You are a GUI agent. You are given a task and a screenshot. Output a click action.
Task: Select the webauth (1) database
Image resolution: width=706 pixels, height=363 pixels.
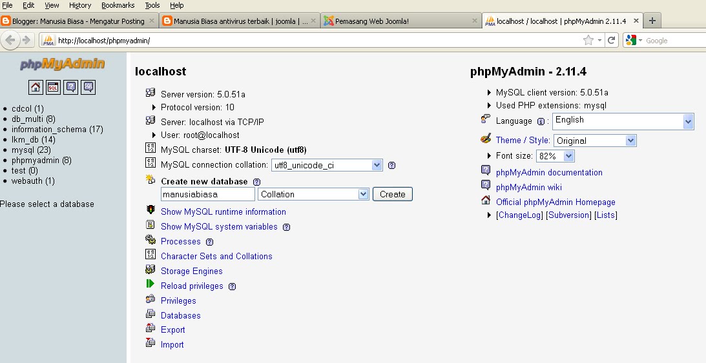point(33,181)
